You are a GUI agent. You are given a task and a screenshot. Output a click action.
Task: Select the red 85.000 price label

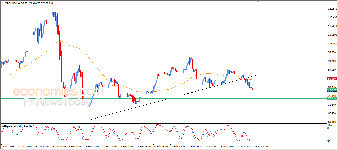pyautogui.click(x=332, y=79)
